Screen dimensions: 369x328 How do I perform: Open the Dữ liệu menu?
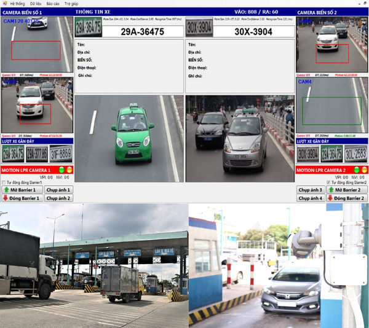[35, 3]
